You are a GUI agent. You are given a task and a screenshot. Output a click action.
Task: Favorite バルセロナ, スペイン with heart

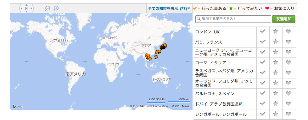pos(288,93)
